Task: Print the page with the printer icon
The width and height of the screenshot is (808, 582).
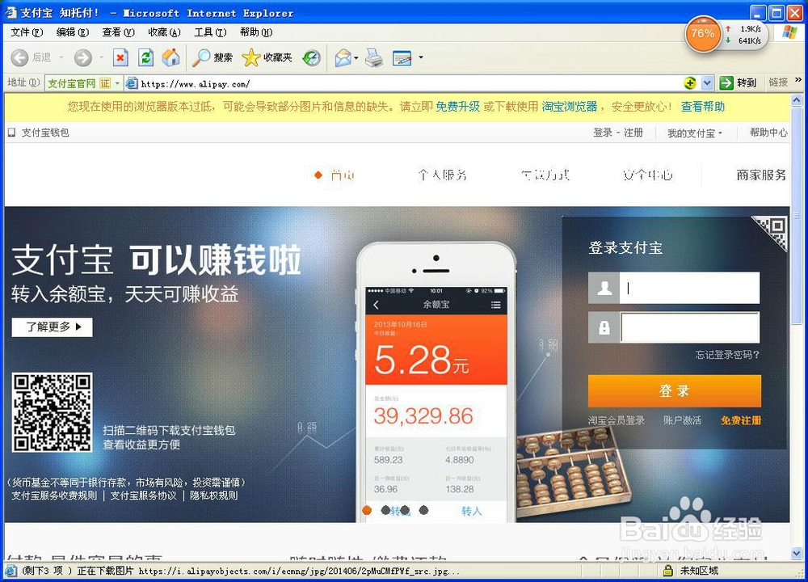Action: pyautogui.click(x=374, y=57)
